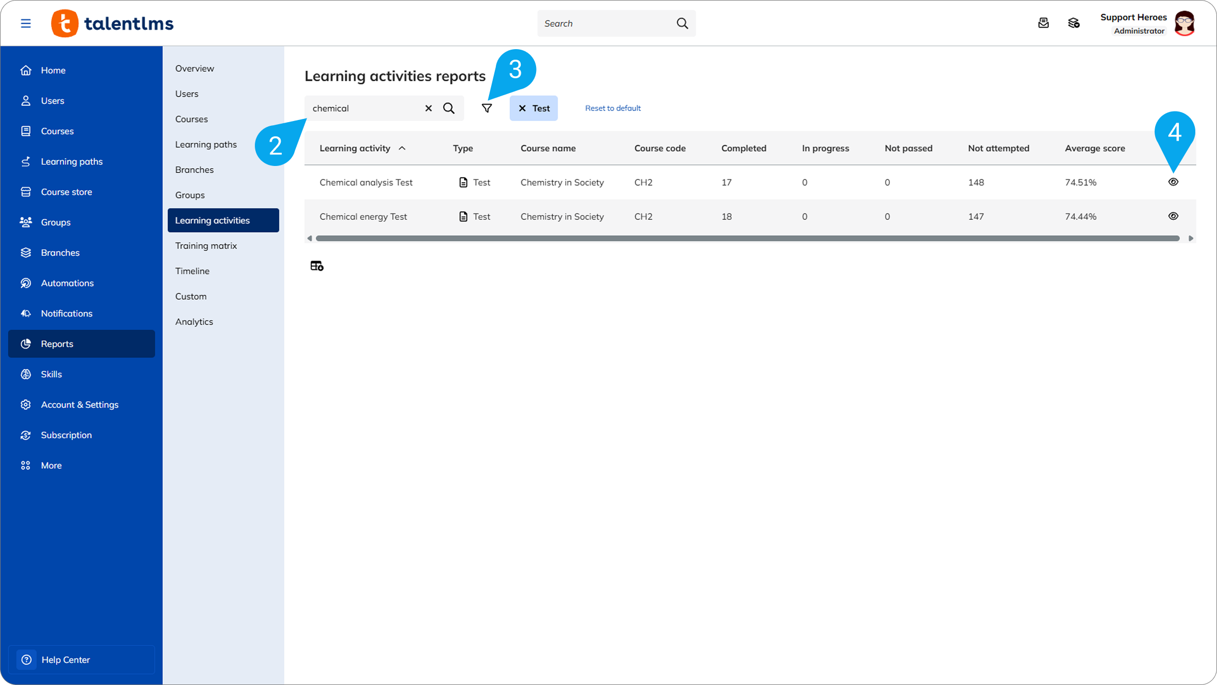This screenshot has height=685, width=1217.
Task: Sort by the Not attempted column header
Action: [998, 149]
